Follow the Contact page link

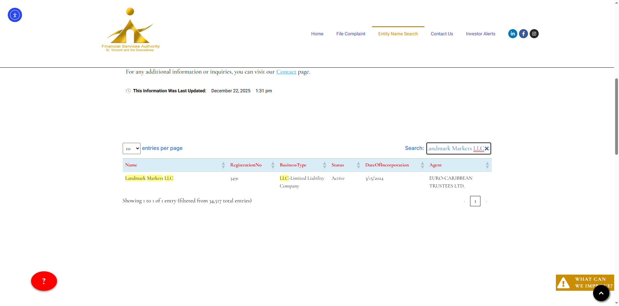point(286,72)
